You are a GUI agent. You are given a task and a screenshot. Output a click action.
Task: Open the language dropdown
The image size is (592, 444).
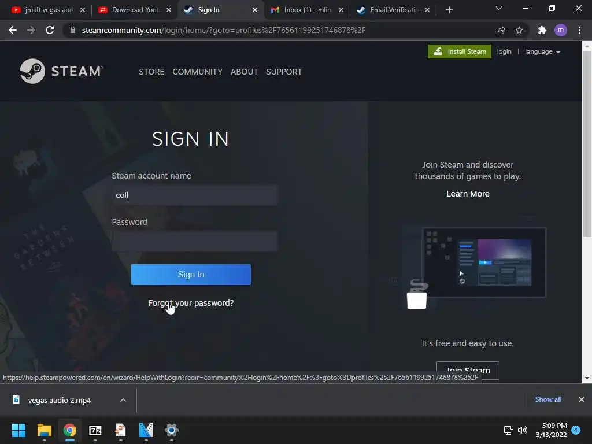542,51
